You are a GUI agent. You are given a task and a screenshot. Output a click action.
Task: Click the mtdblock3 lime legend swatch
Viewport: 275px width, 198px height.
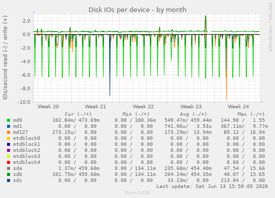[x=9, y=156]
